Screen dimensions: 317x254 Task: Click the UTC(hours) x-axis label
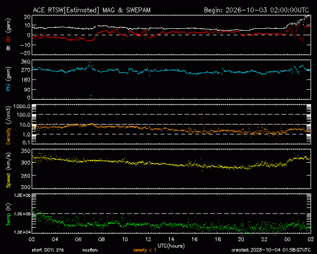coord(171,246)
